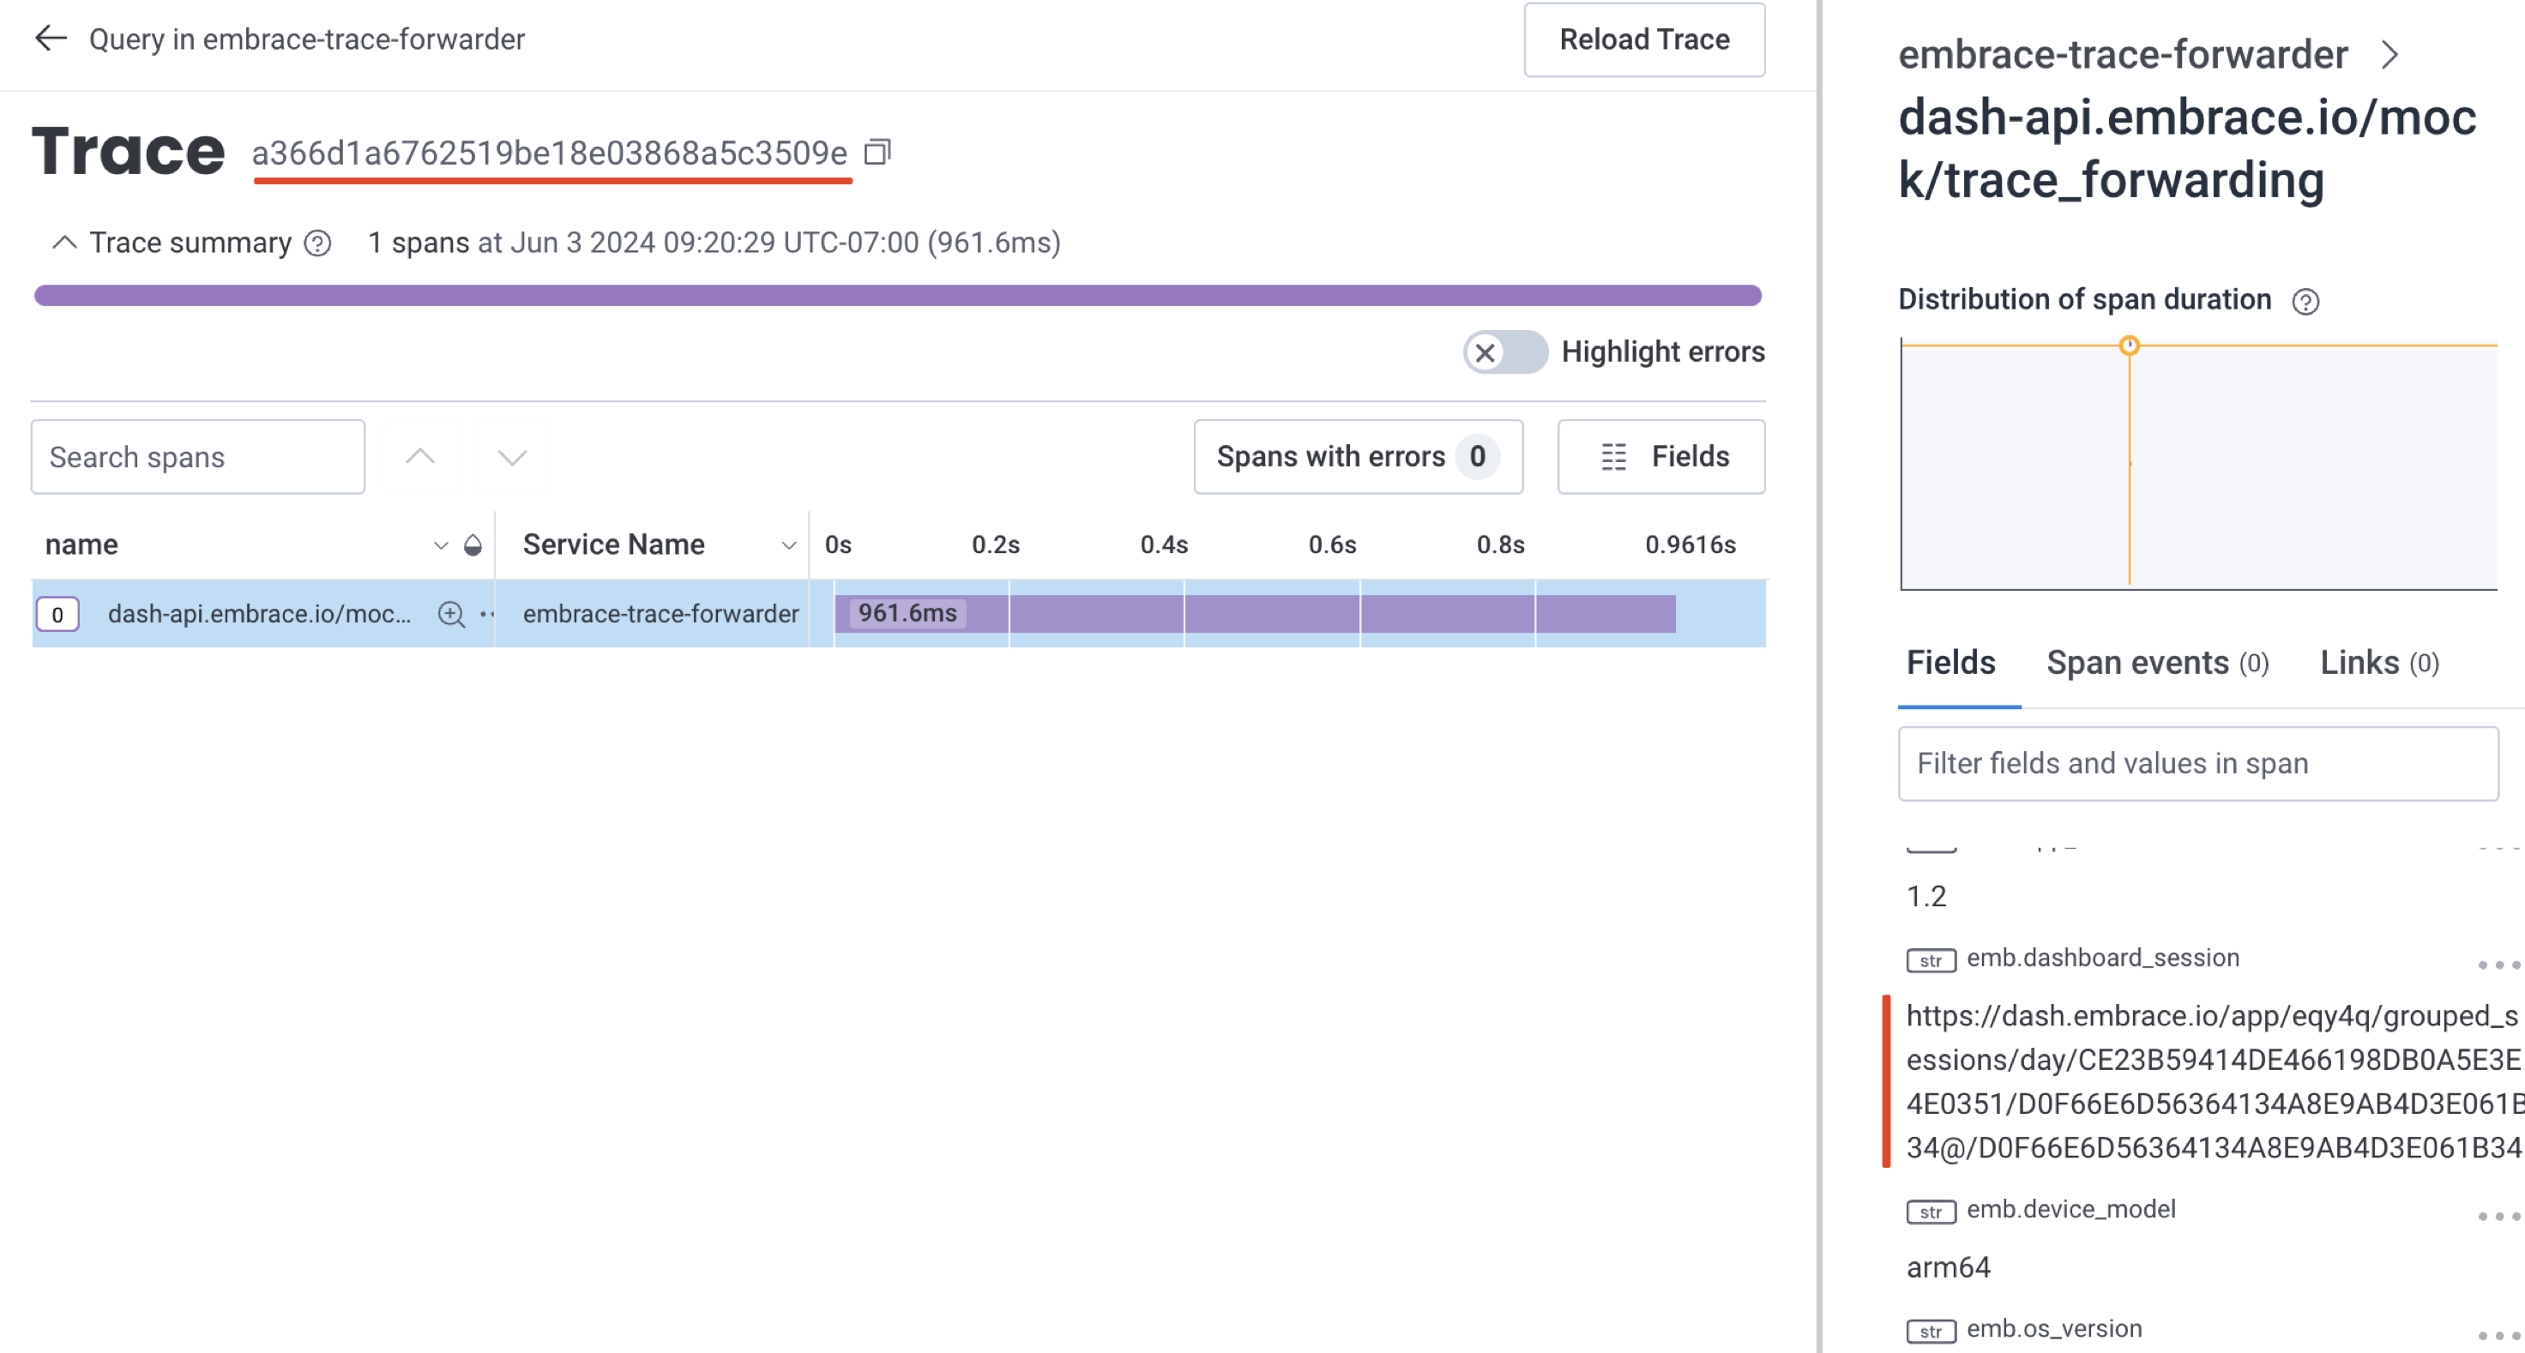Expand the embrace-trace-forwarder breadcrumb chevron

[x=2389, y=55]
